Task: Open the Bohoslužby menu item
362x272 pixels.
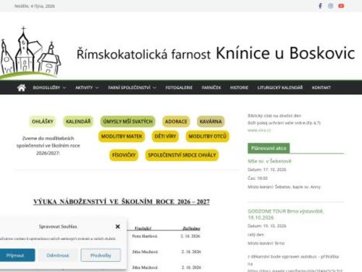Action: (46, 88)
